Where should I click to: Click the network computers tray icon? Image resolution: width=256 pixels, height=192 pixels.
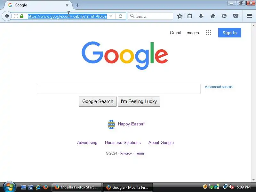pyautogui.click(x=225, y=187)
